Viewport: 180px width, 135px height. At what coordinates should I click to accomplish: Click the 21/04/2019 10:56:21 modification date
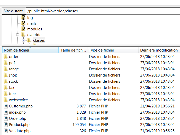[x=157, y=106]
